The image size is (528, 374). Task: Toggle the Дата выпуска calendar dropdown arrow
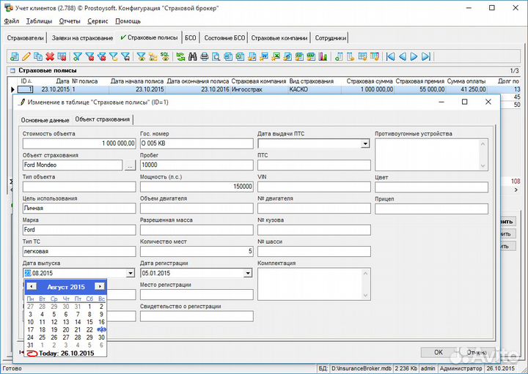click(x=131, y=273)
